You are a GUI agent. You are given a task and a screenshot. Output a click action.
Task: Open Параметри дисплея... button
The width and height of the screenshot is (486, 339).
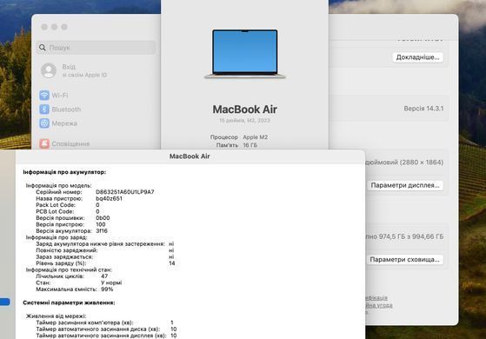(405, 185)
